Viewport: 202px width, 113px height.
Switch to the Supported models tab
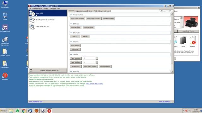click(81, 11)
